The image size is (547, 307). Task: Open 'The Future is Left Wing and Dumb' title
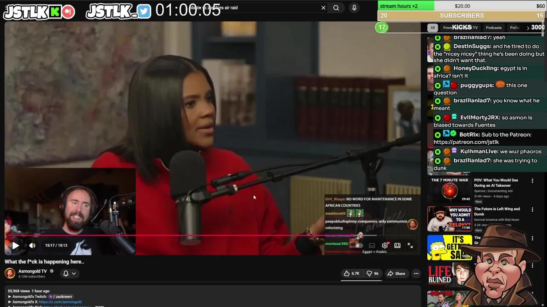tap(497, 211)
